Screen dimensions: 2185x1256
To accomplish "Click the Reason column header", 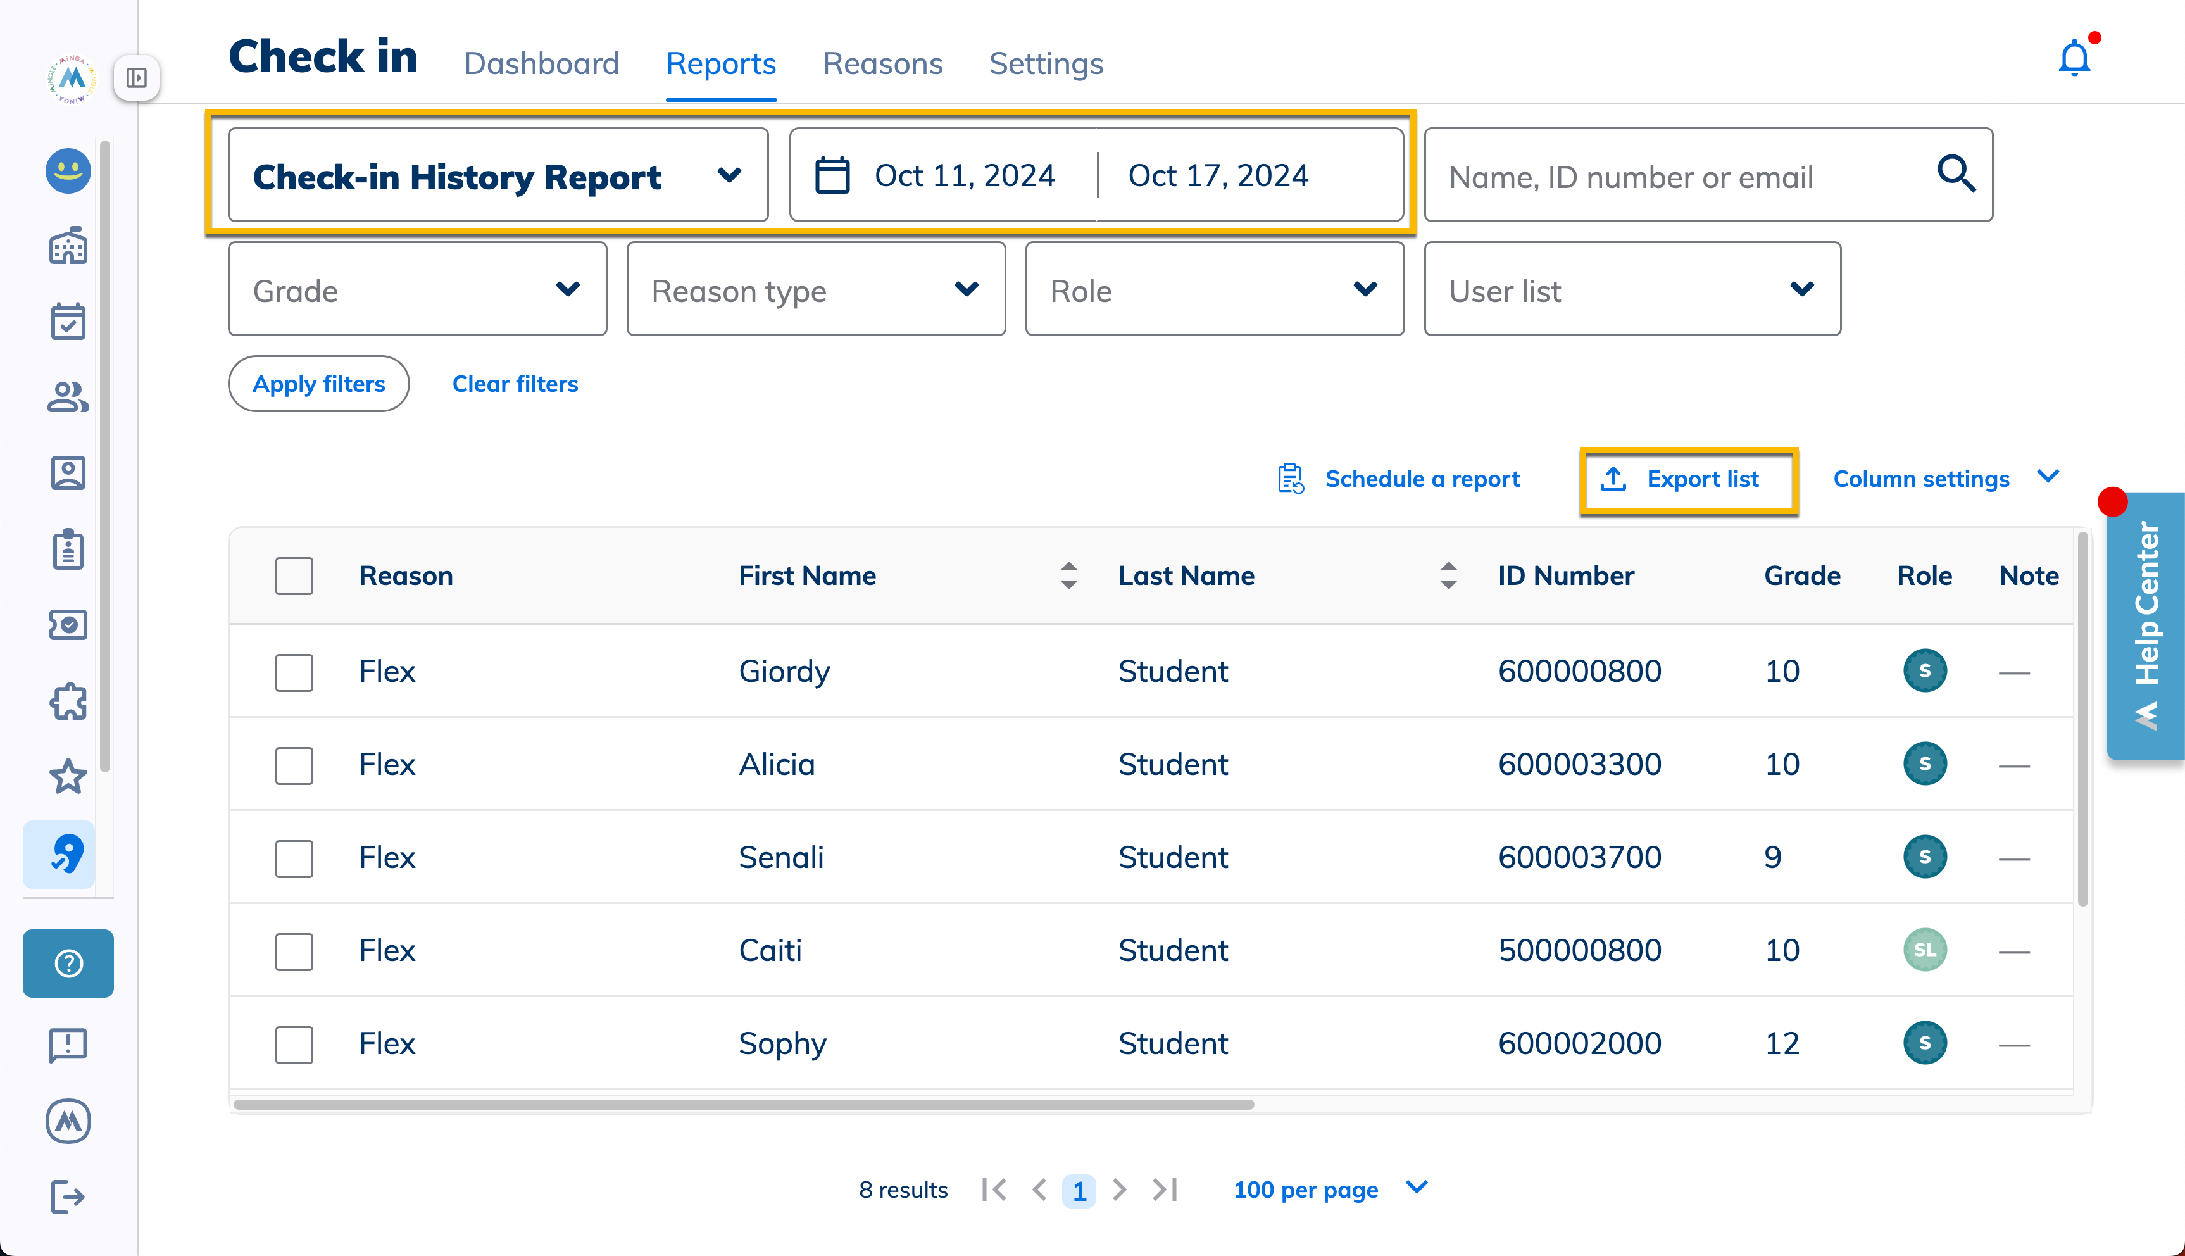I will point(406,575).
